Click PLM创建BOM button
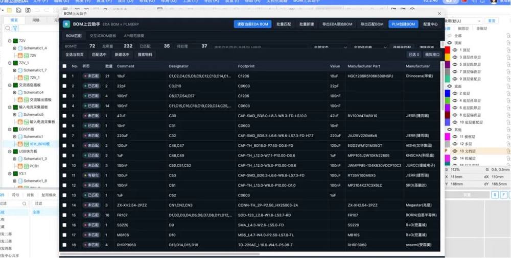The width and height of the screenshot is (511, 258). point(403,24)
